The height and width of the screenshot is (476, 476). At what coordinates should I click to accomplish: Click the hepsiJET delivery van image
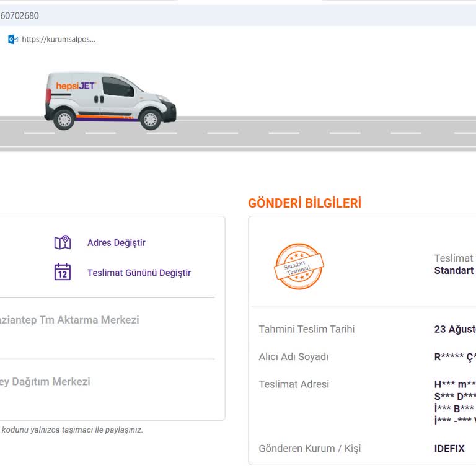coord(110,101)
